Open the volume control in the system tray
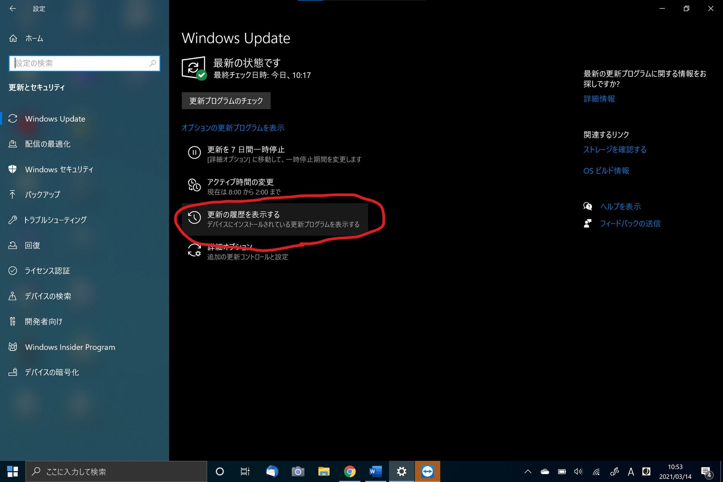This screenshot has height=482, width=723. pos(578,471)
